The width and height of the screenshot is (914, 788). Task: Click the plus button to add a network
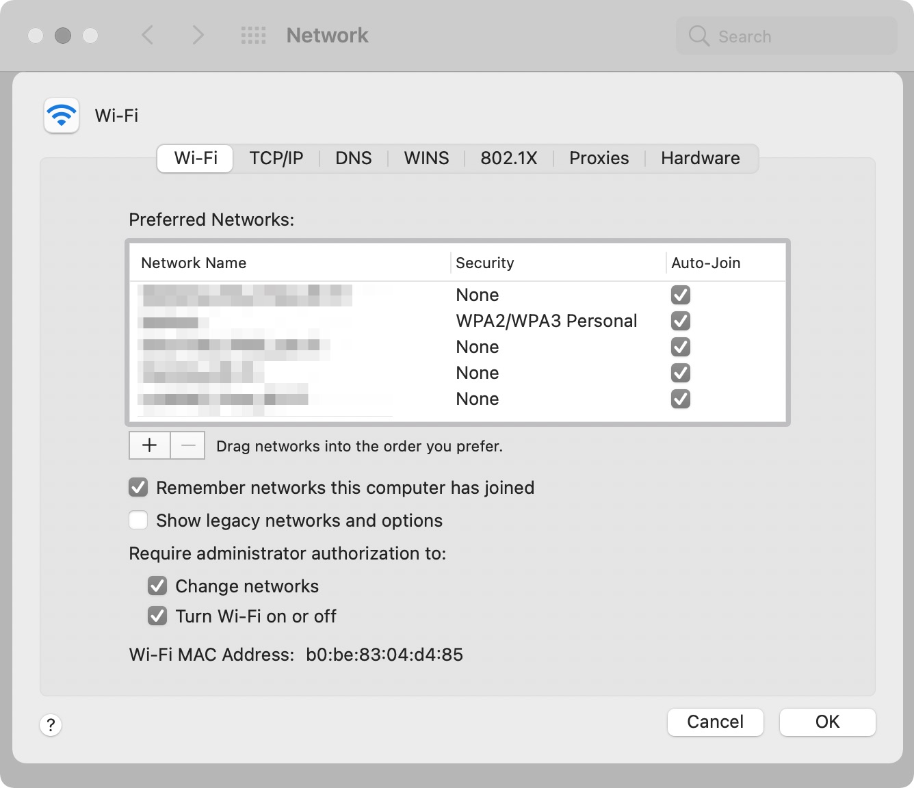(x=149, y=445)
